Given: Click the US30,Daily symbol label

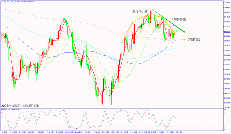Looking at the screenshot, I should pos(7,1).
